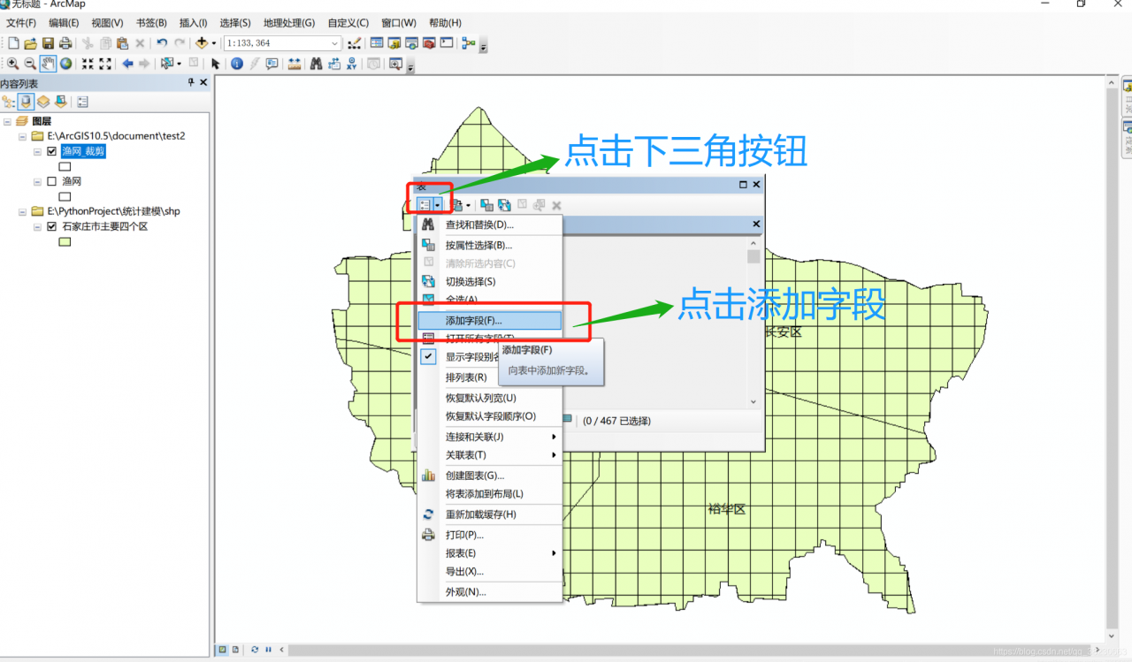Click the refresh button at the map bottom

(255, 650)
